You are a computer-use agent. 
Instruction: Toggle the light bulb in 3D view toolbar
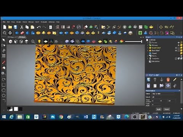point(39,41)
